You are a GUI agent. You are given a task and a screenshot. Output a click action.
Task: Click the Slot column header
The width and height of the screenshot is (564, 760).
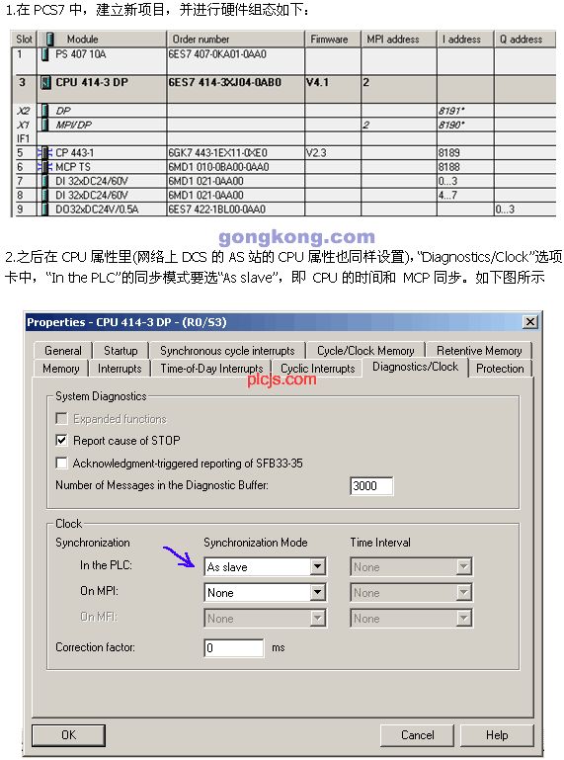25,40
